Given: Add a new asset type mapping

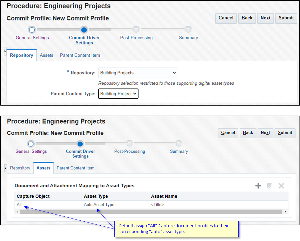Looking at the screenshot, I should click(258, 185).
